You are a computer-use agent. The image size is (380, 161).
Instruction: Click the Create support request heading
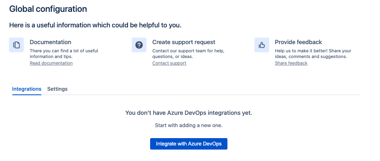184,42
